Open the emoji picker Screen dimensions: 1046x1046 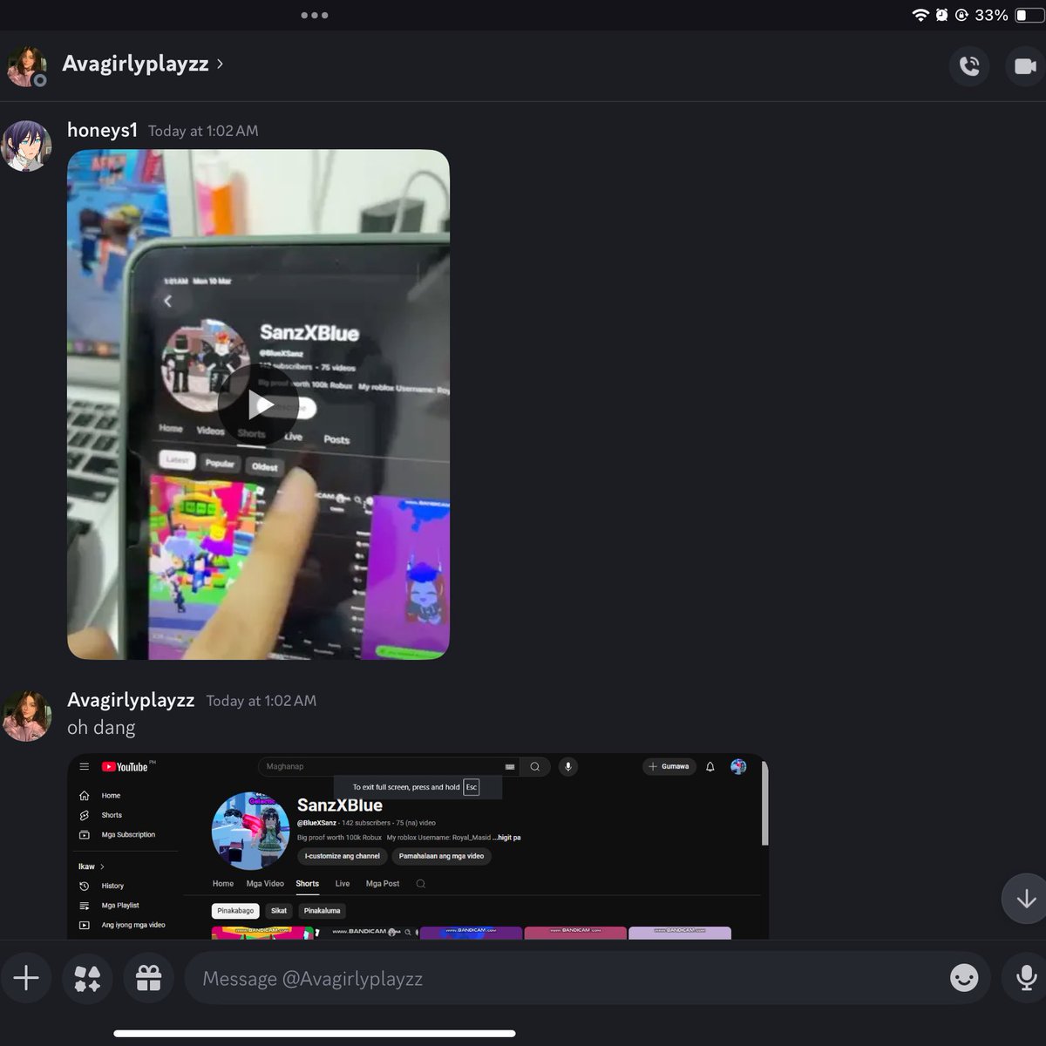(964, 978)
